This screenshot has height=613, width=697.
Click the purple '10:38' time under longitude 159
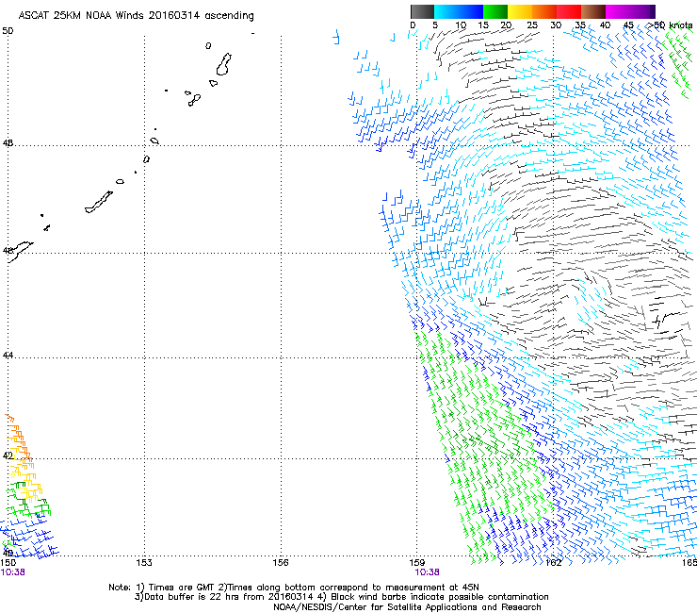click(428, 572)
